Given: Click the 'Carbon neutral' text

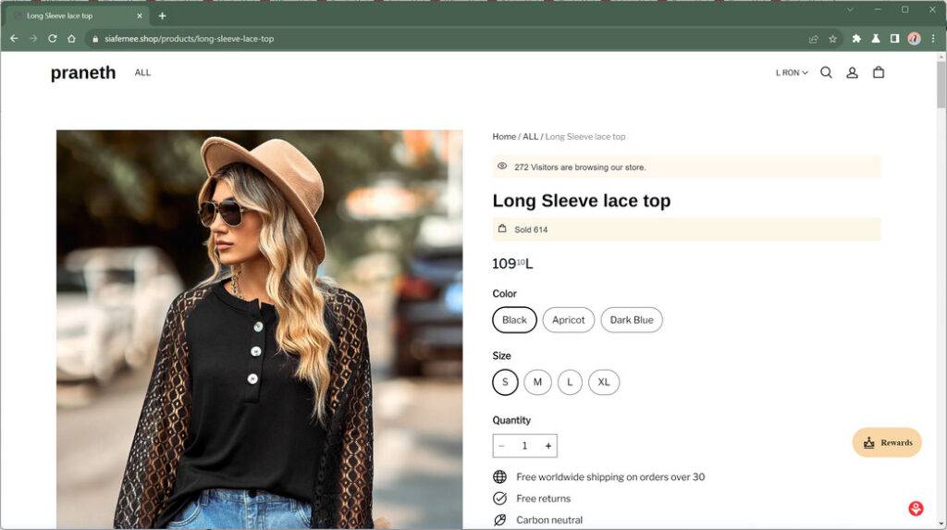Looking at the screenshot, I should (x=549, y=520).
